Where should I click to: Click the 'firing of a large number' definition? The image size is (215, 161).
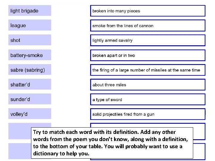(148, 70)
